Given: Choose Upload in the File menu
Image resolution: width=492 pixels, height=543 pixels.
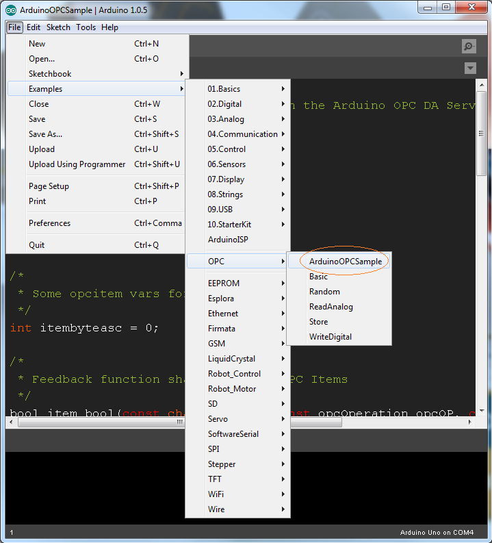Looking at the screenshot, I should click(96, 149).
